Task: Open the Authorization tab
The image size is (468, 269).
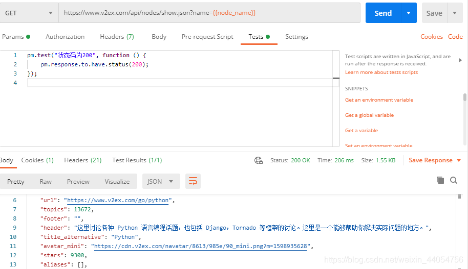Action: (65, 37)
